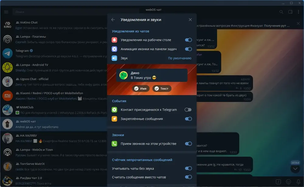Click the Поиск search field
Screen dimensions: 304x187
point(76,12)
